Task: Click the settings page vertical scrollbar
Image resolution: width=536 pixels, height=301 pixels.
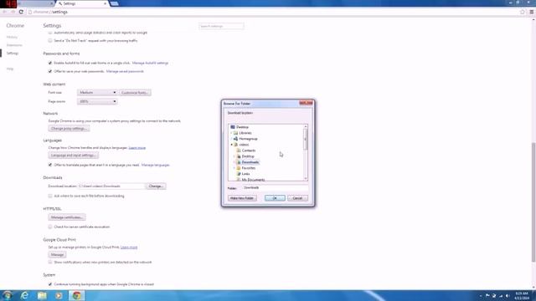Action: pos(533,202)
